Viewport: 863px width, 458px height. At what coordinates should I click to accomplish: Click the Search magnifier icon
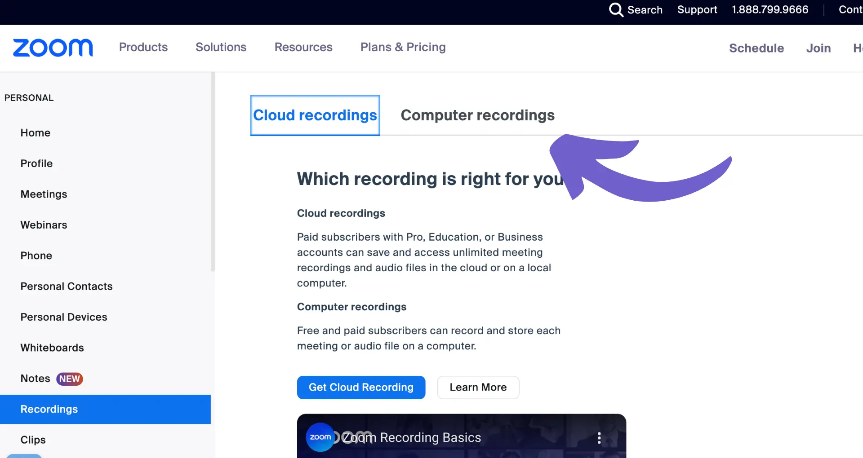tap(616, 9)
